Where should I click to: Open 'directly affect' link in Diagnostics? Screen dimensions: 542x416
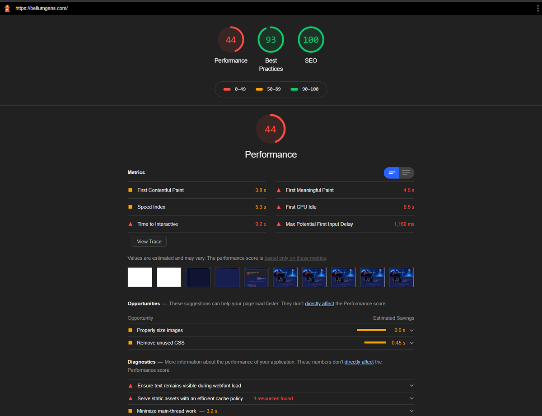point(359,362)
